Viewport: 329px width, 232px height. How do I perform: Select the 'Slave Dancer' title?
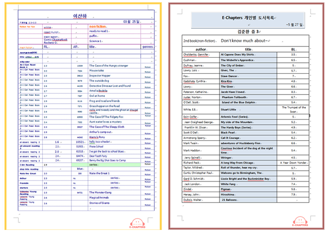coord(229,76)
